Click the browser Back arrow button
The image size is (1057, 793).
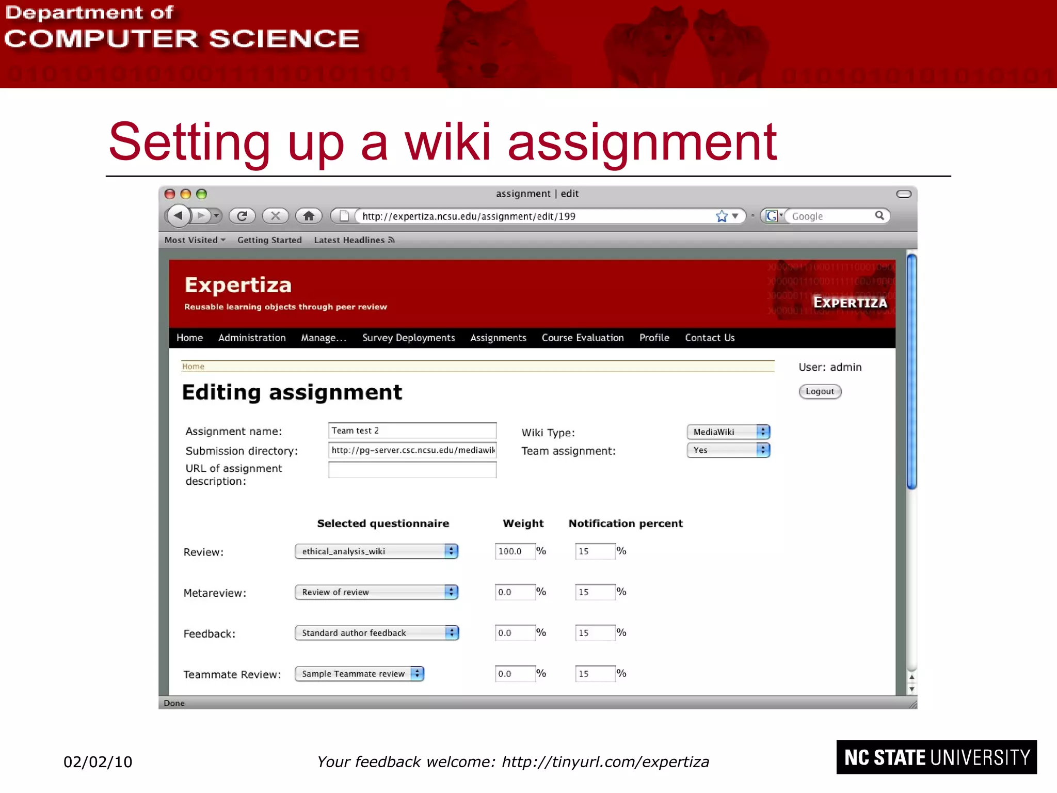[x=179, y=215]
